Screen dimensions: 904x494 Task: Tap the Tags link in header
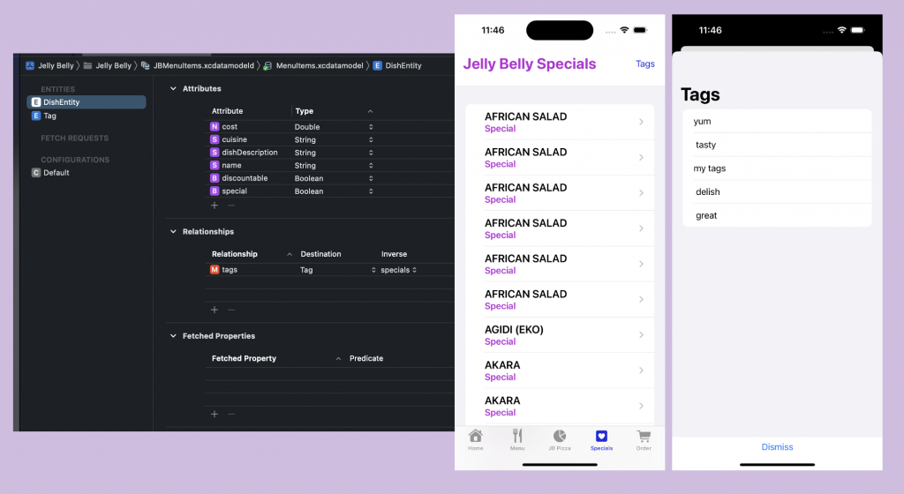[x=644, y=64]
